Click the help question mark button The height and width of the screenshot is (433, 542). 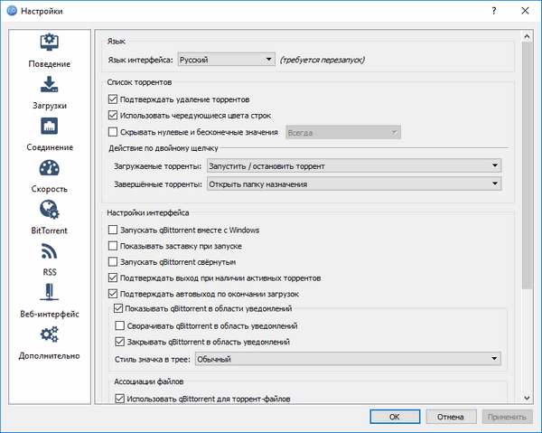coord(494,11)
